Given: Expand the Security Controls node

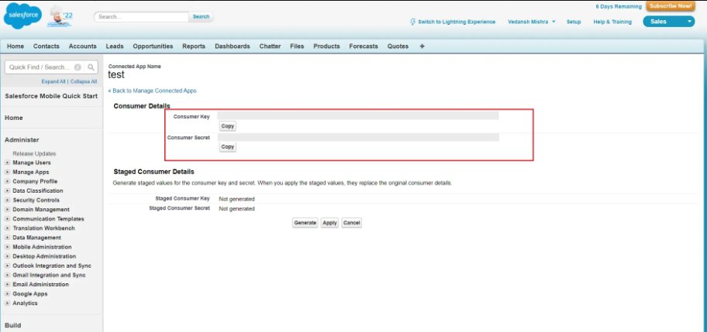Looking at the screenshot, I should point(8,200).
